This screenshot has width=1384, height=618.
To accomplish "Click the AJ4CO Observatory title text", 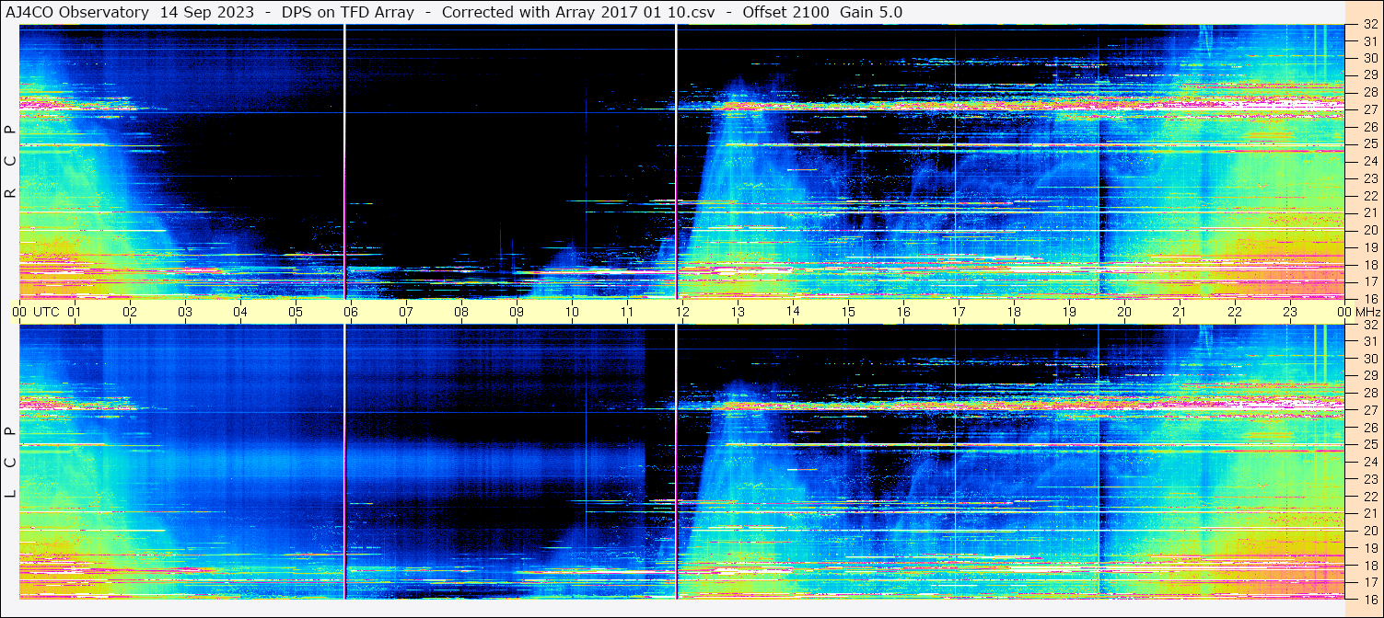I will coord(77,12).
